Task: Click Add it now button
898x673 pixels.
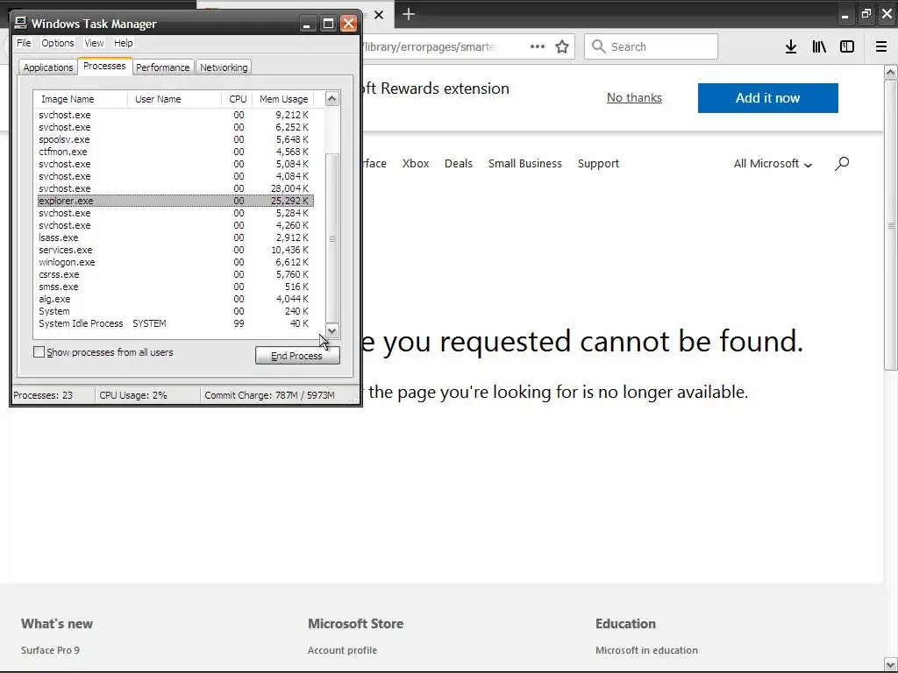Action: tap(768, 98)
